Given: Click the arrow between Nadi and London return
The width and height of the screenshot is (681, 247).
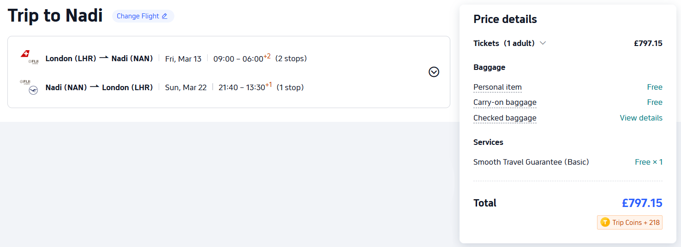Looking at the screenshot, I should (x=95, y=87).
